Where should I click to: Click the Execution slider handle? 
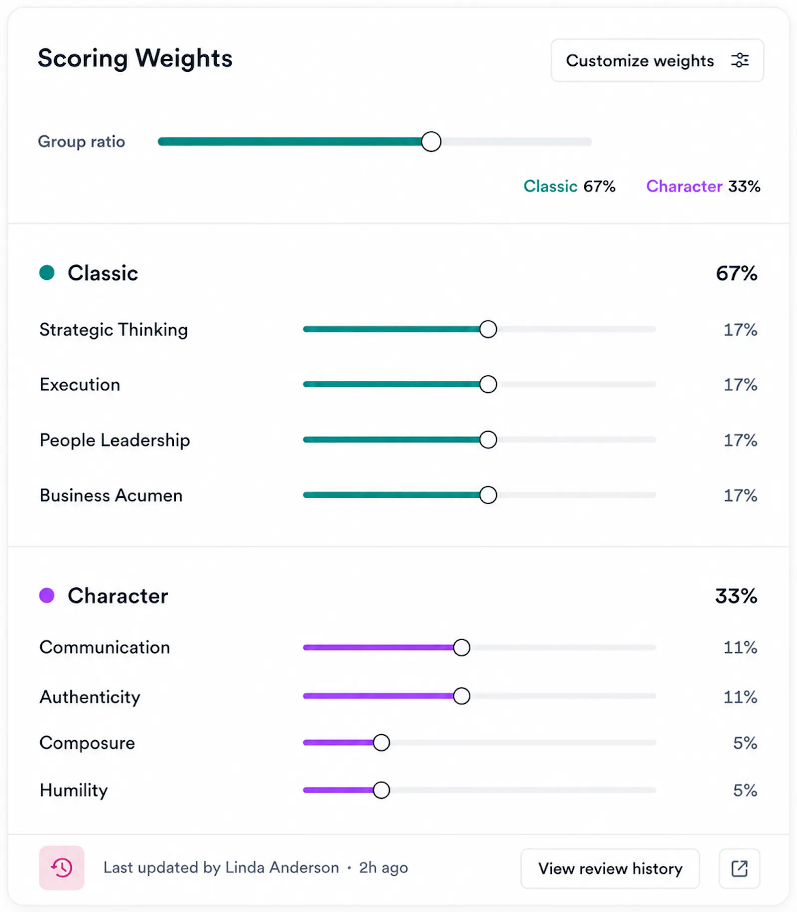pos(488,384)
